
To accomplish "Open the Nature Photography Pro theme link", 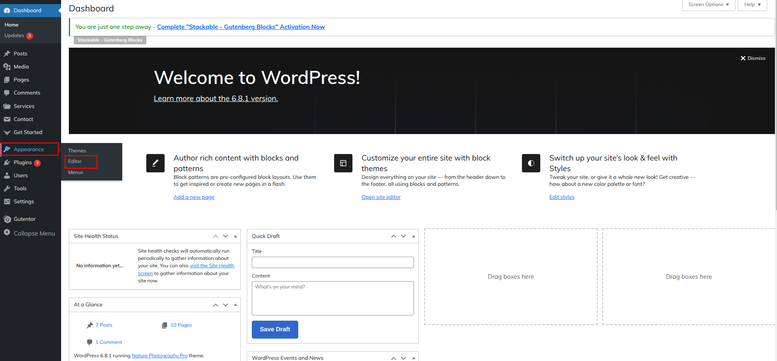I will click(x=160, y=356).
